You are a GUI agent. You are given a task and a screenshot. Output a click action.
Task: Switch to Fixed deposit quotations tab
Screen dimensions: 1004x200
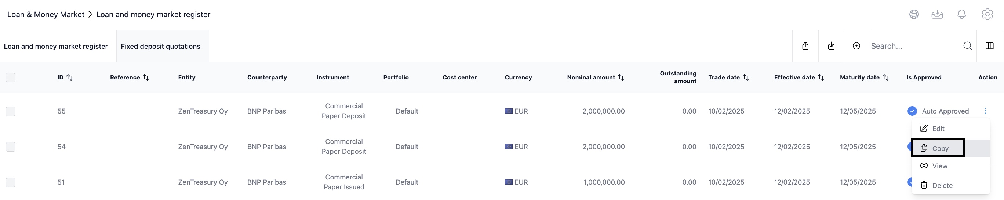click(x=161, y=46)
